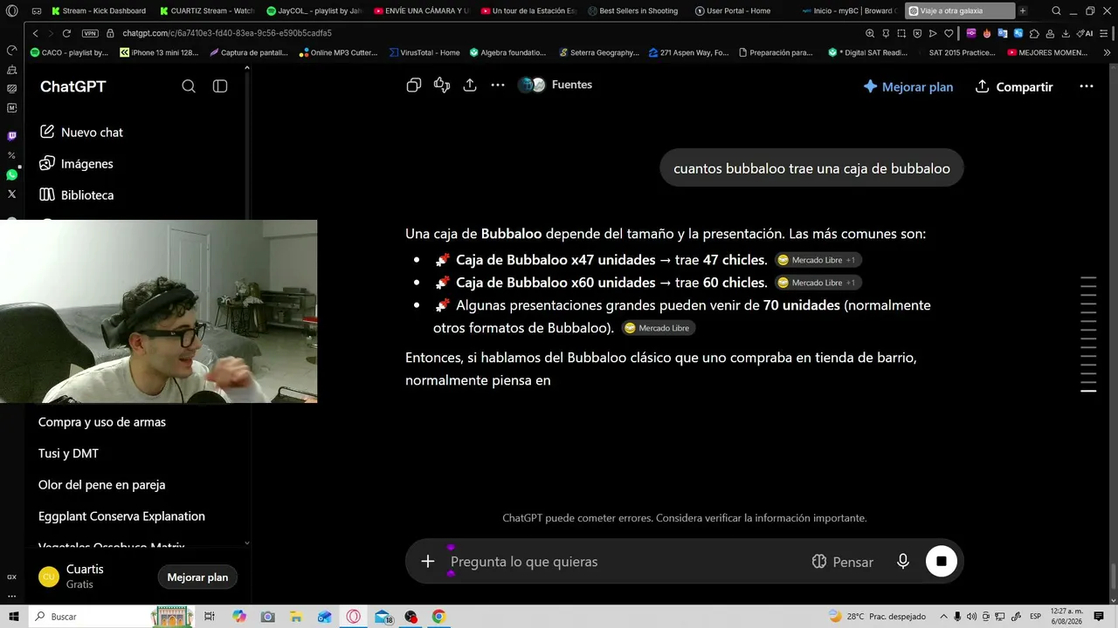Viewport: 1118px width, 628px height.
Task: Open the zoom magnifier in the address bar
Action: [x=870, y=33]
